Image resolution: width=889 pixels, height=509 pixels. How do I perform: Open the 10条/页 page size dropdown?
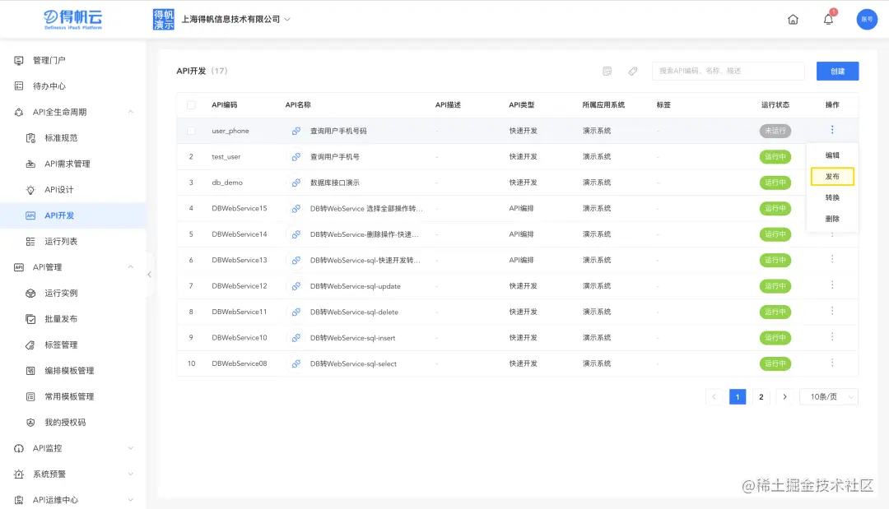click(x=828, y=396)
